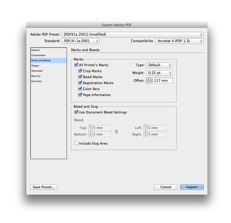Click the Right bleed 5 mm field
231x223 pixels.
(x=157, y=134)
